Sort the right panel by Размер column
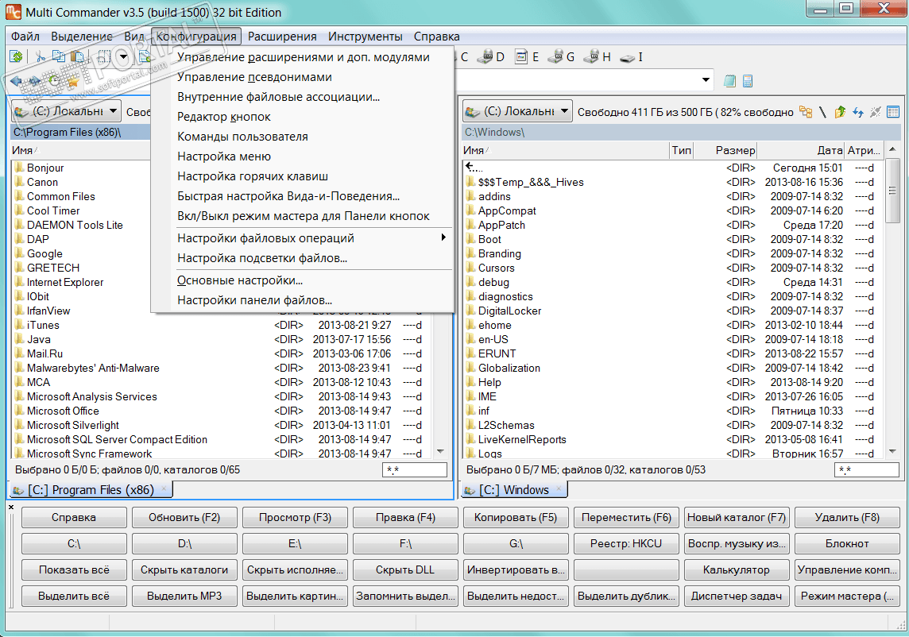 725,150
